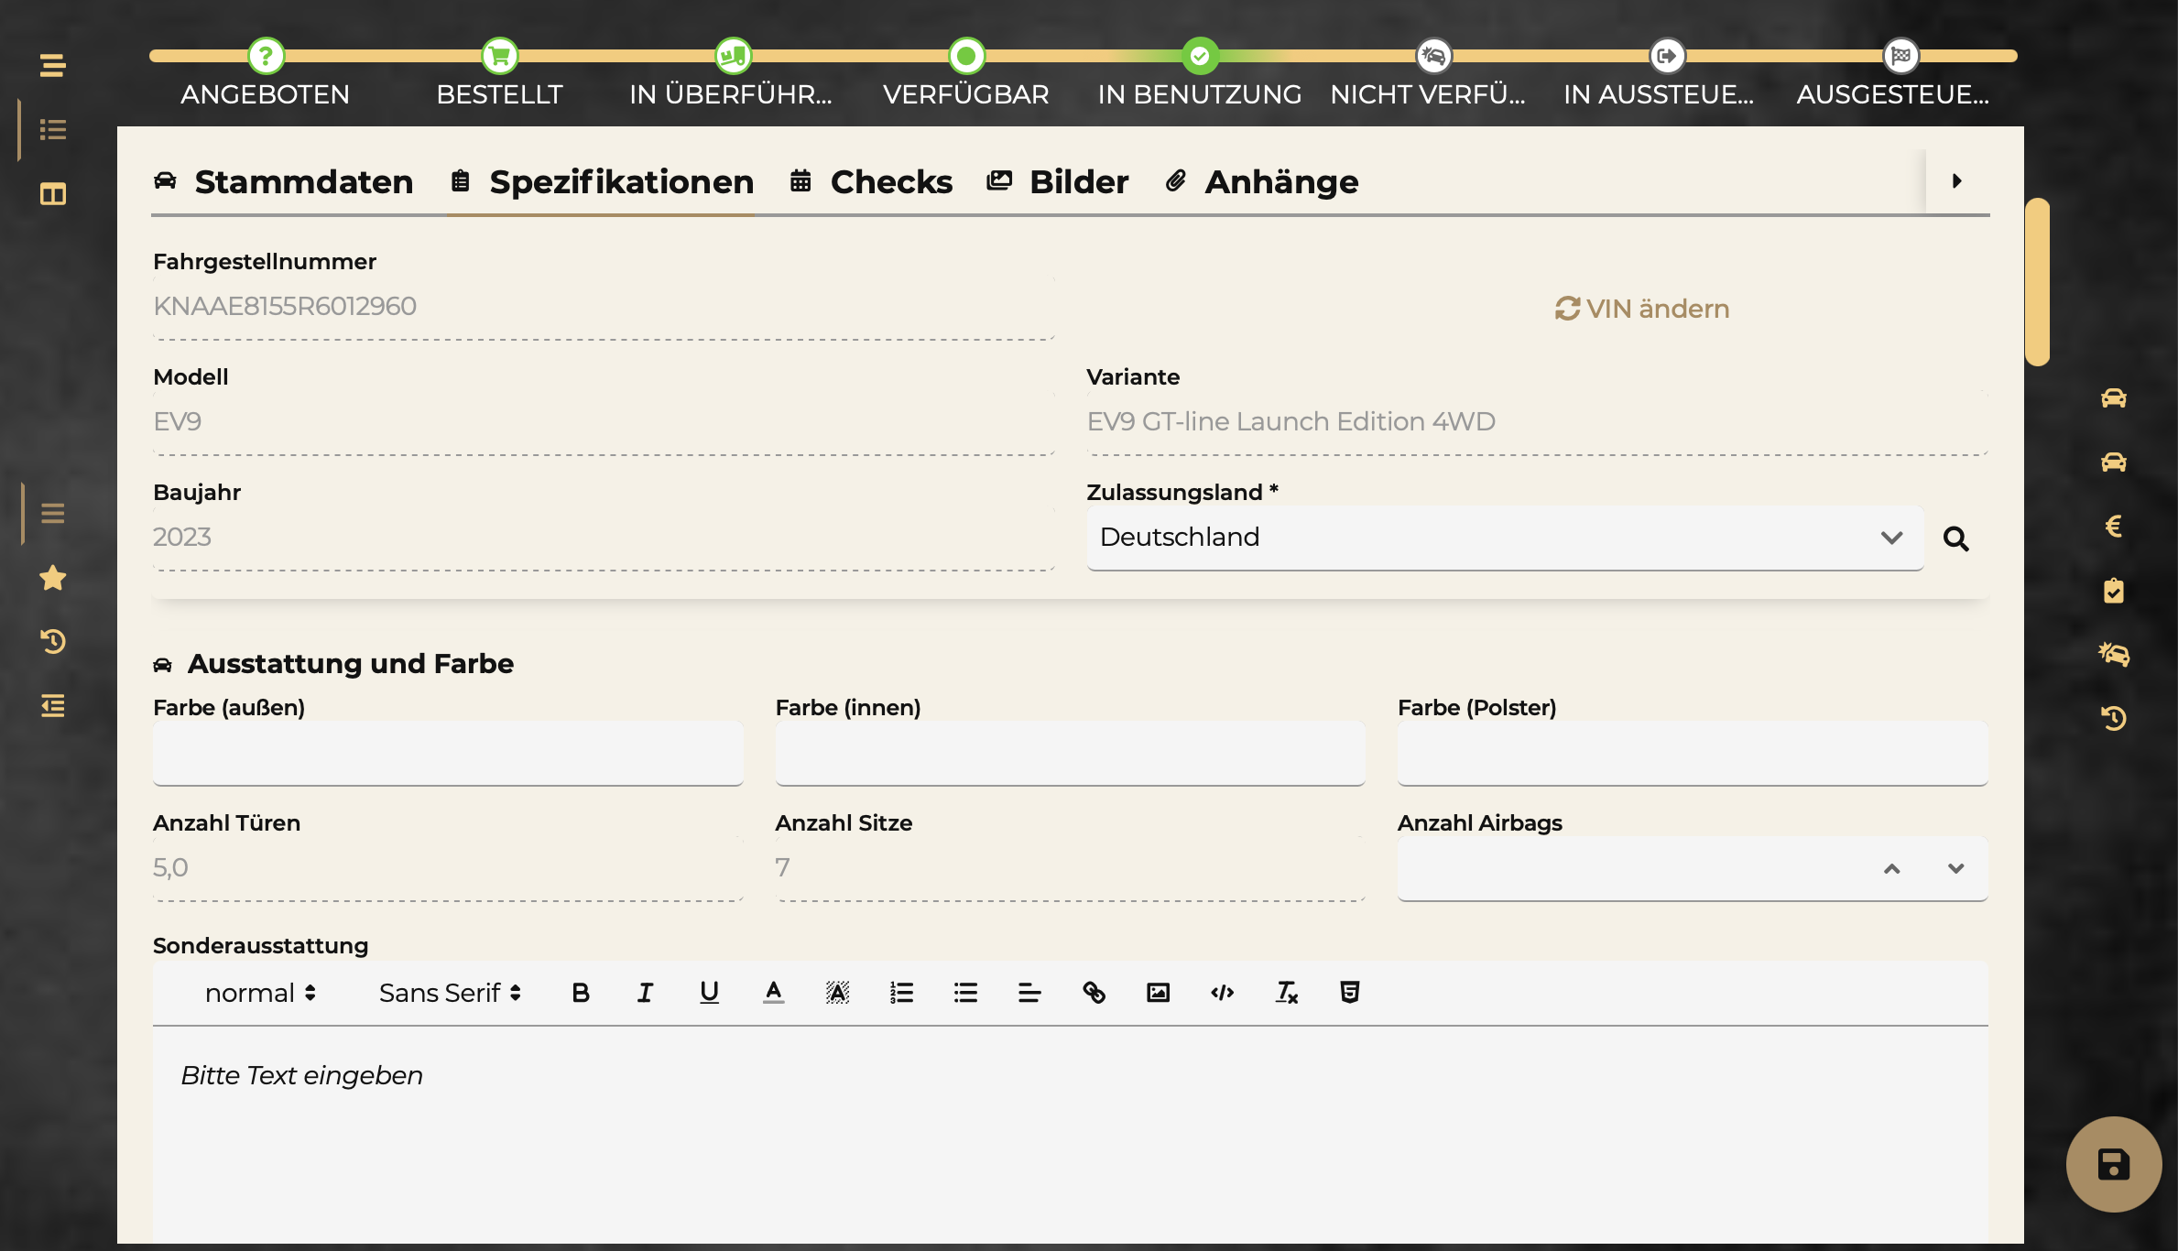
Task: Open the text color picker in editor
Action: click(773, 993)
